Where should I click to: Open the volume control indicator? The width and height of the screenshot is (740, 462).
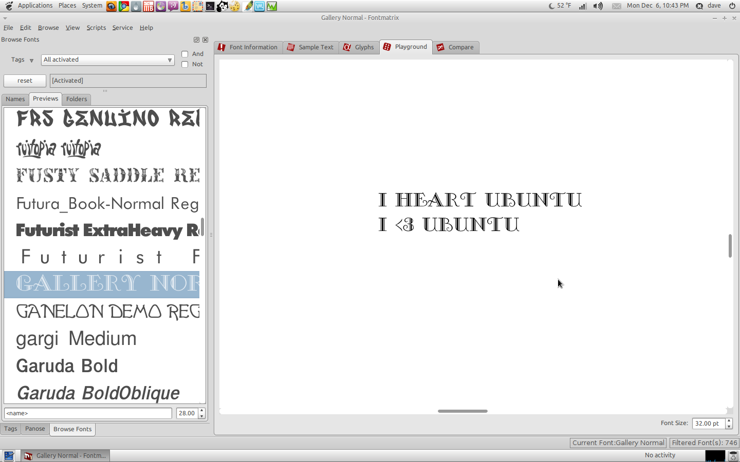pyautogui.click(x=598, y=6)
